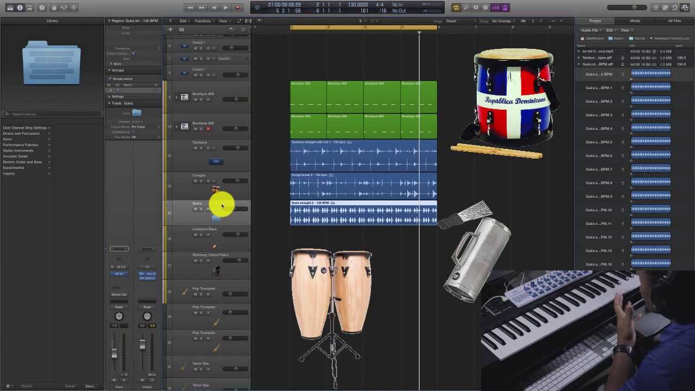Click the search field in the Library
The height and width of the screenshot is (391, 695).
52,114
